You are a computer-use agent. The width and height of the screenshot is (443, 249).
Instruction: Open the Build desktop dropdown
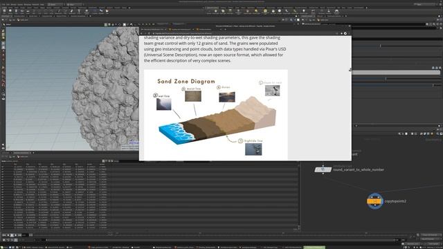click(x=55, y=5)
